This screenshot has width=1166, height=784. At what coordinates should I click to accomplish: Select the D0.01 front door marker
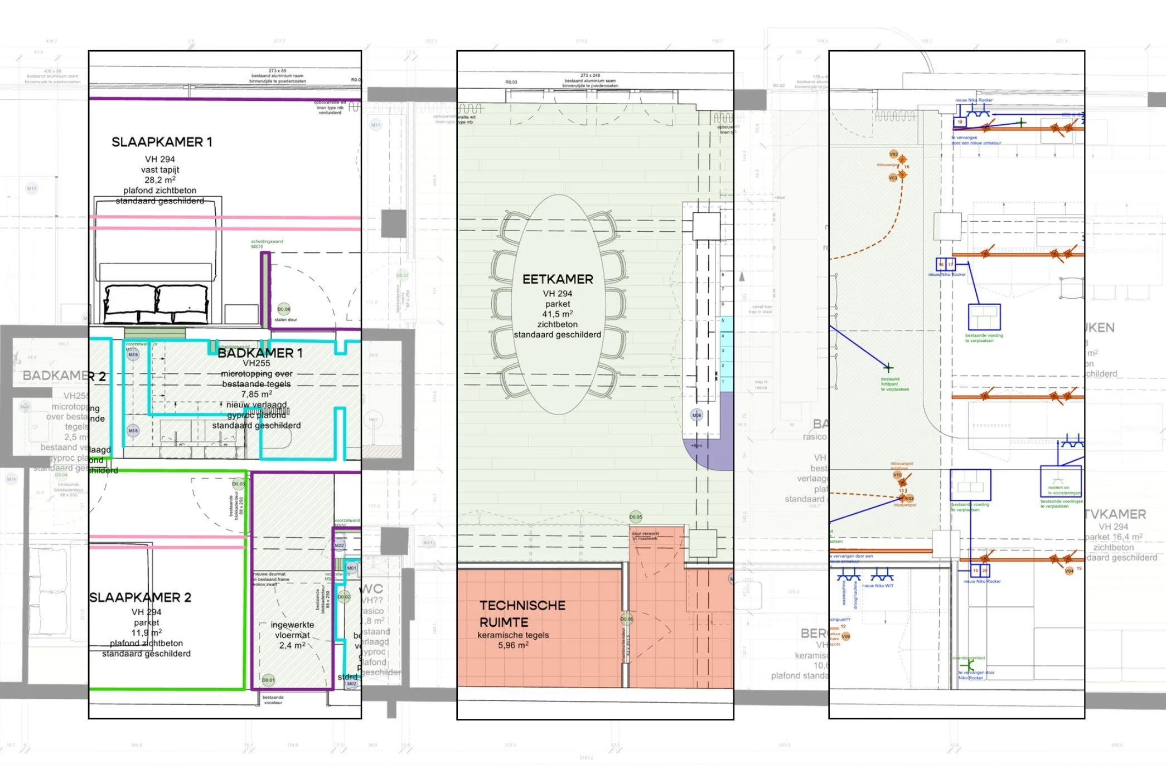click(x=268, y=680)
